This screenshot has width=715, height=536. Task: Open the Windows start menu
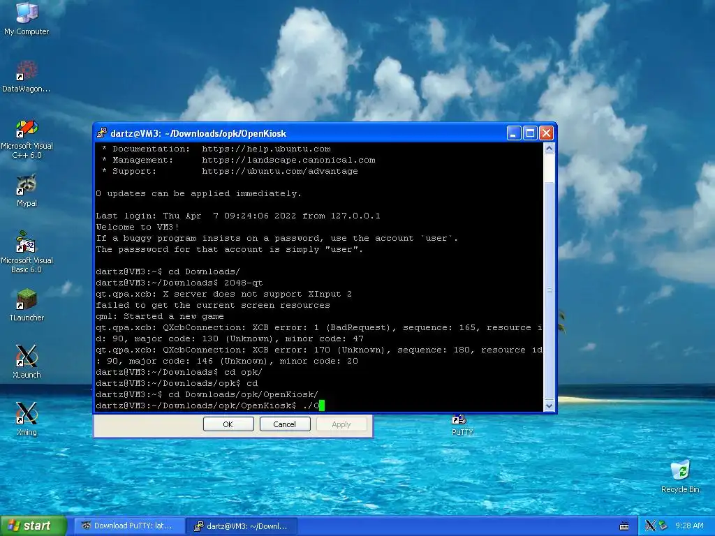34,526
